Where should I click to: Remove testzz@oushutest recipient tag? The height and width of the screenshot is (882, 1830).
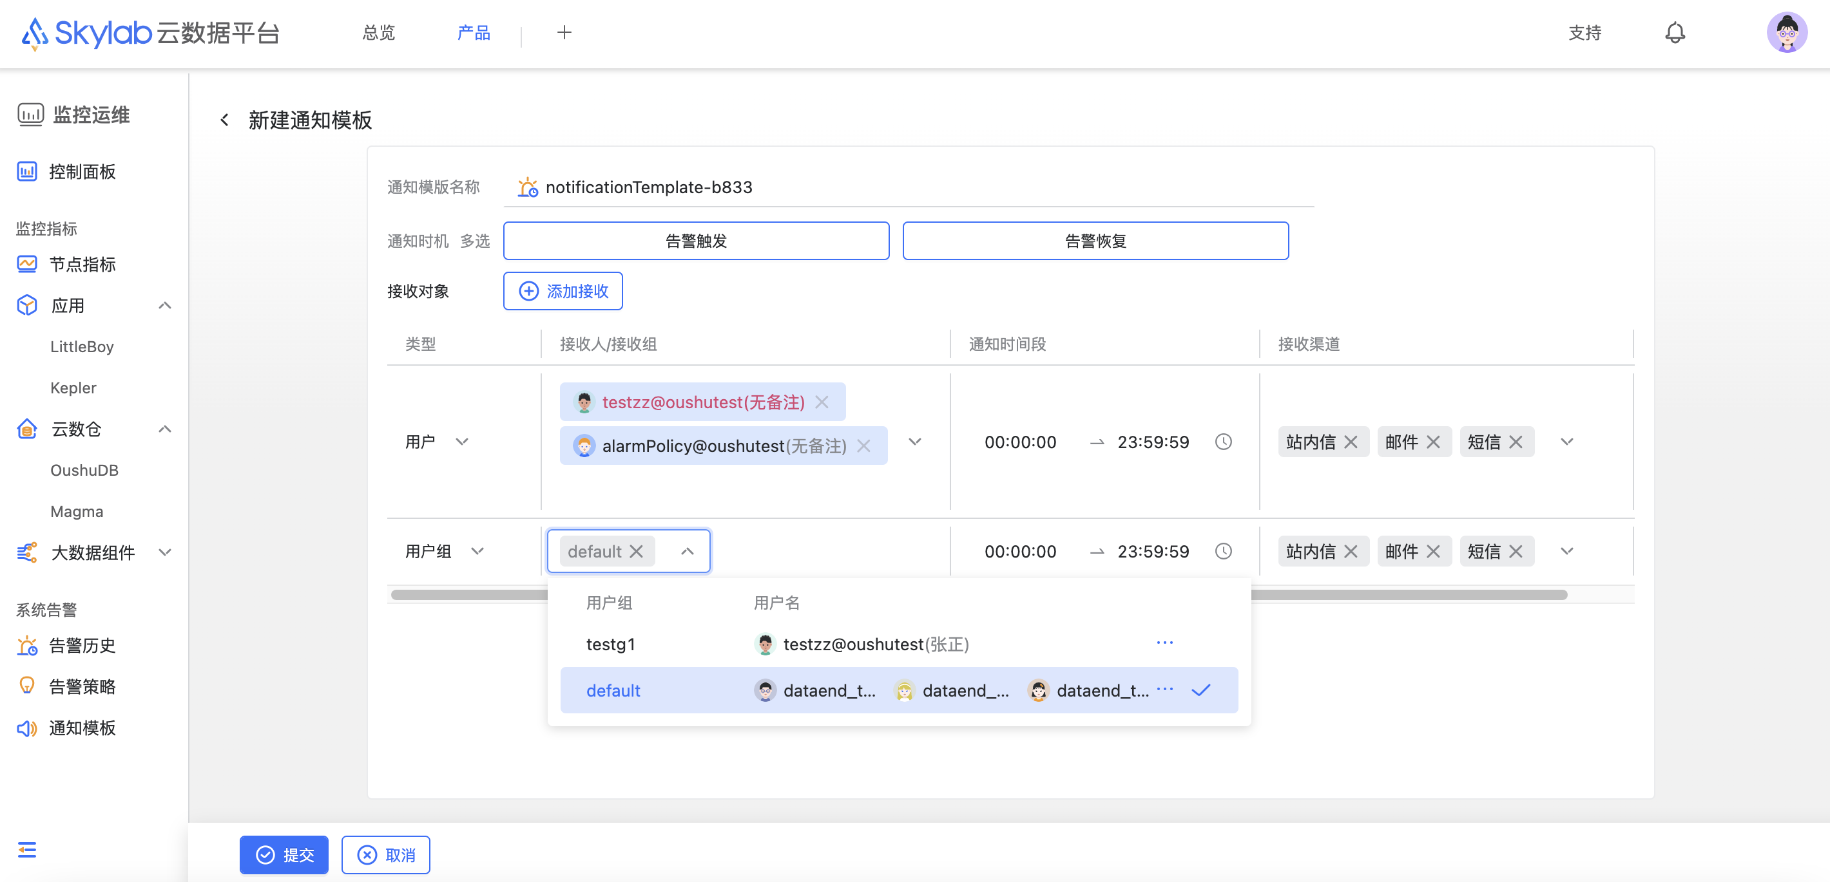coord(822,402)
